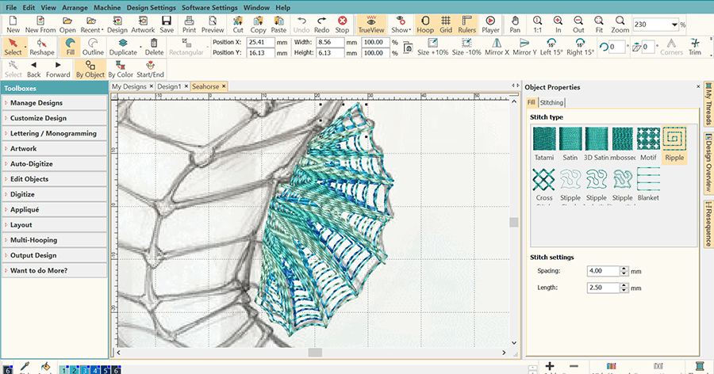Increase the Spacing value with the stepper

[624, 268]
